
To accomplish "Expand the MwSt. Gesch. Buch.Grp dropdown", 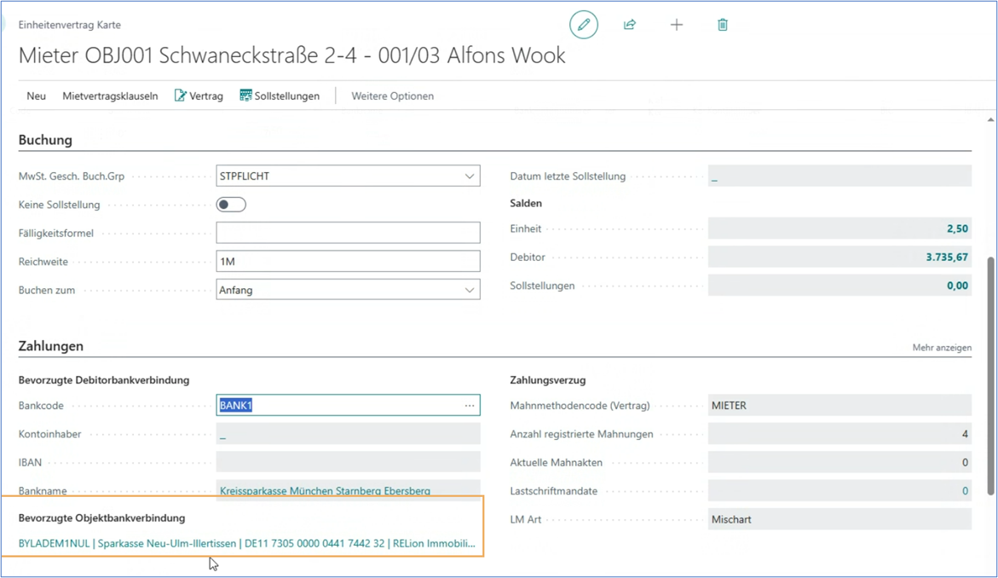I will pyautogui.click(x=469, y=176).
